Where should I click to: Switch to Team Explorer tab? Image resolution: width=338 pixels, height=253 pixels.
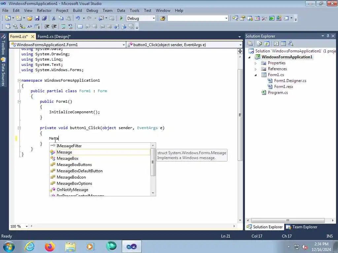[302, 227]
